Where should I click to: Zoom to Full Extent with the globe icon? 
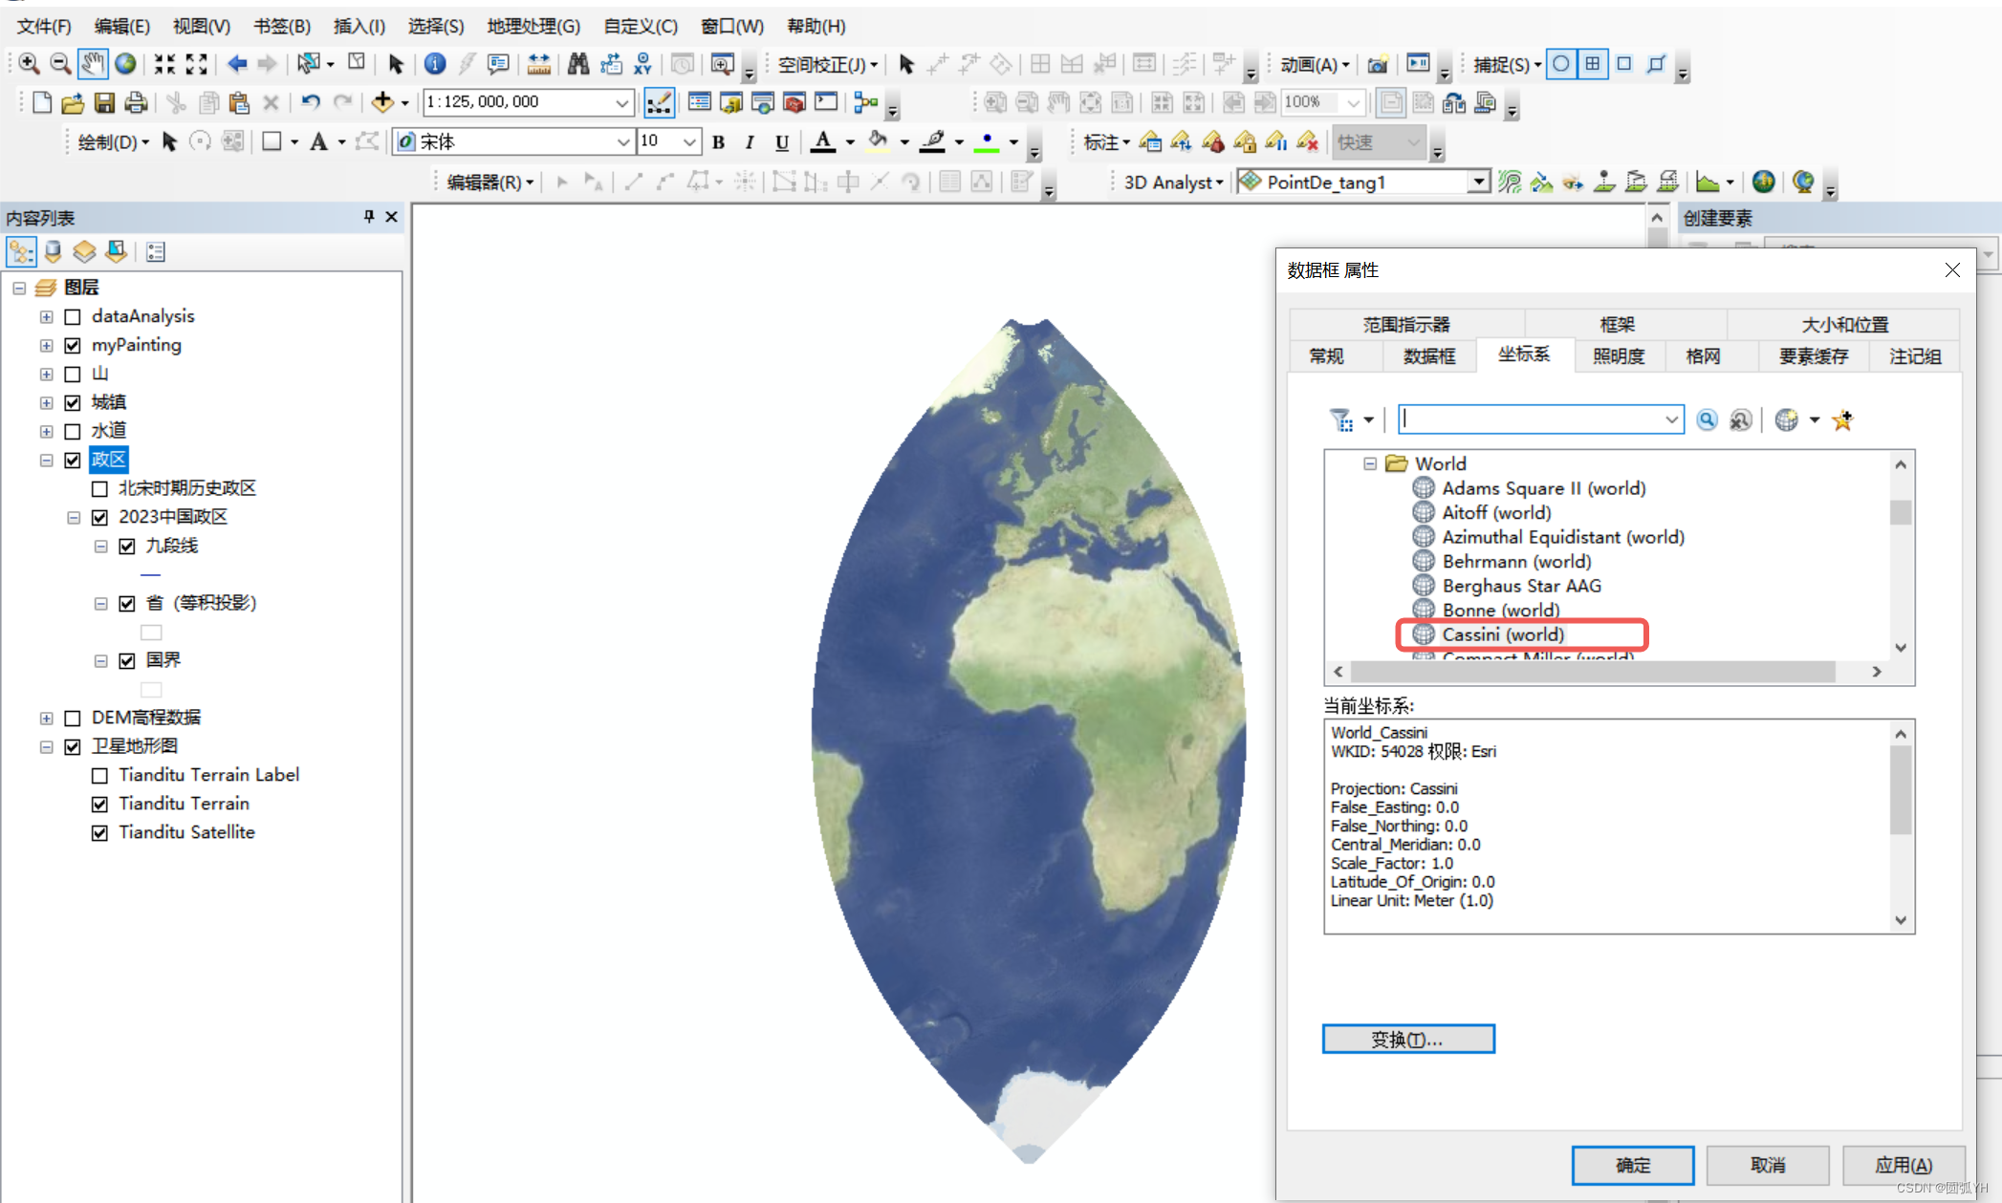(124, 64)
